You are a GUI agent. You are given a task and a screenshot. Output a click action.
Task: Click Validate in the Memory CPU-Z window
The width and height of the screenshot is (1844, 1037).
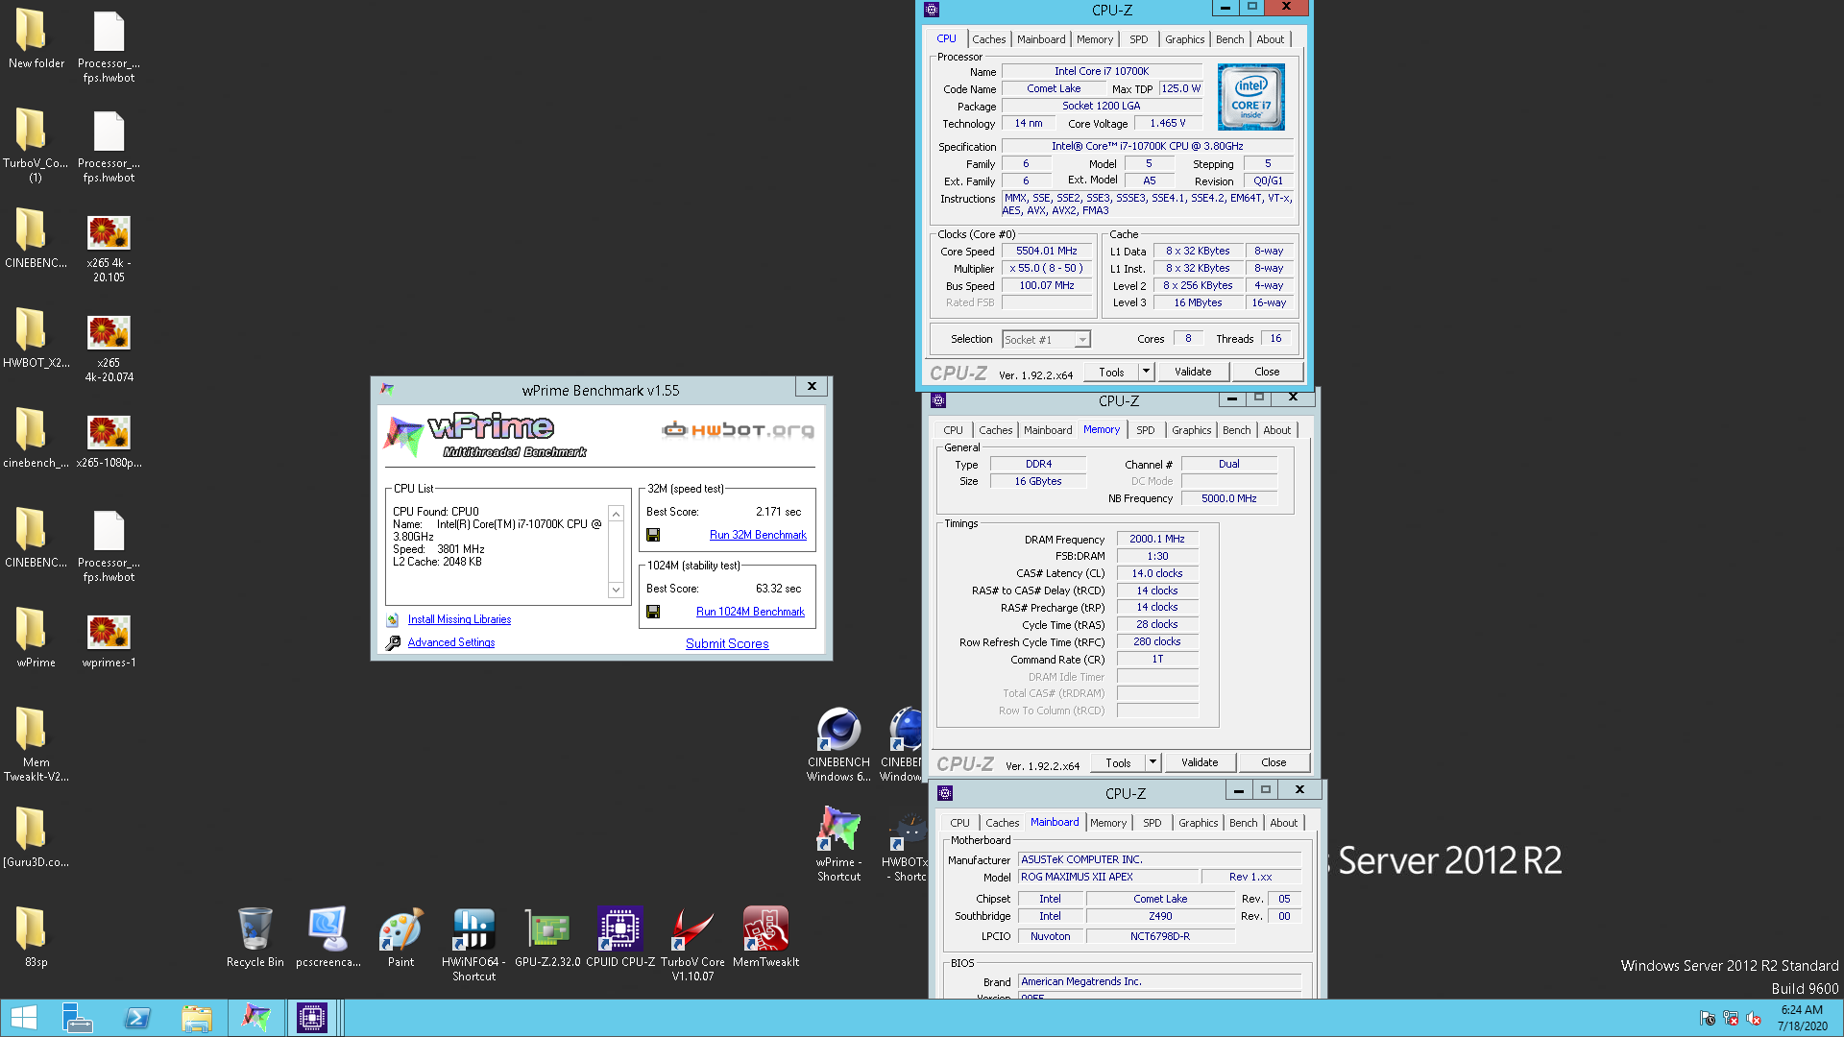point(1200,762)
